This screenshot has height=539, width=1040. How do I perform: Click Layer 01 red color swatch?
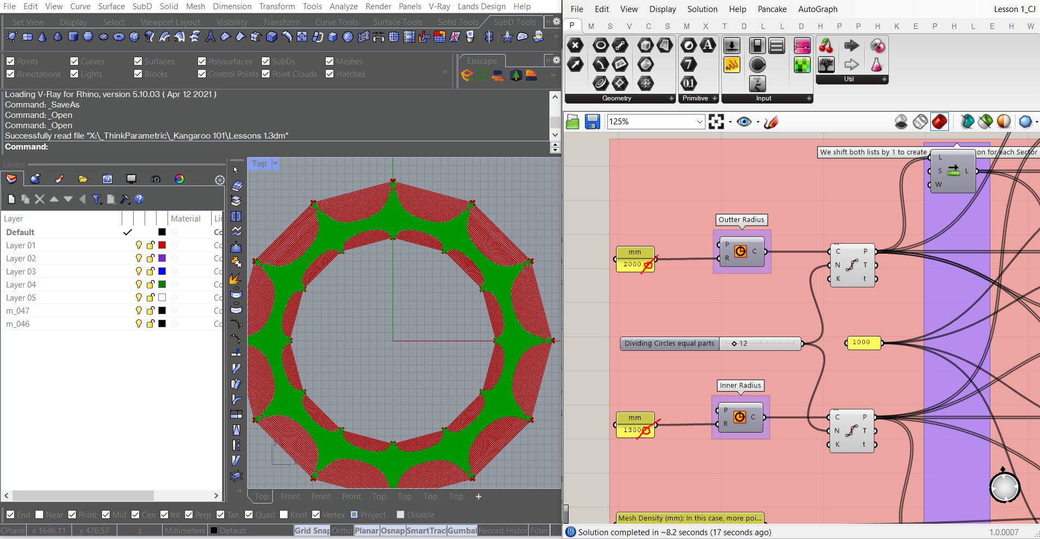point(162,245)
